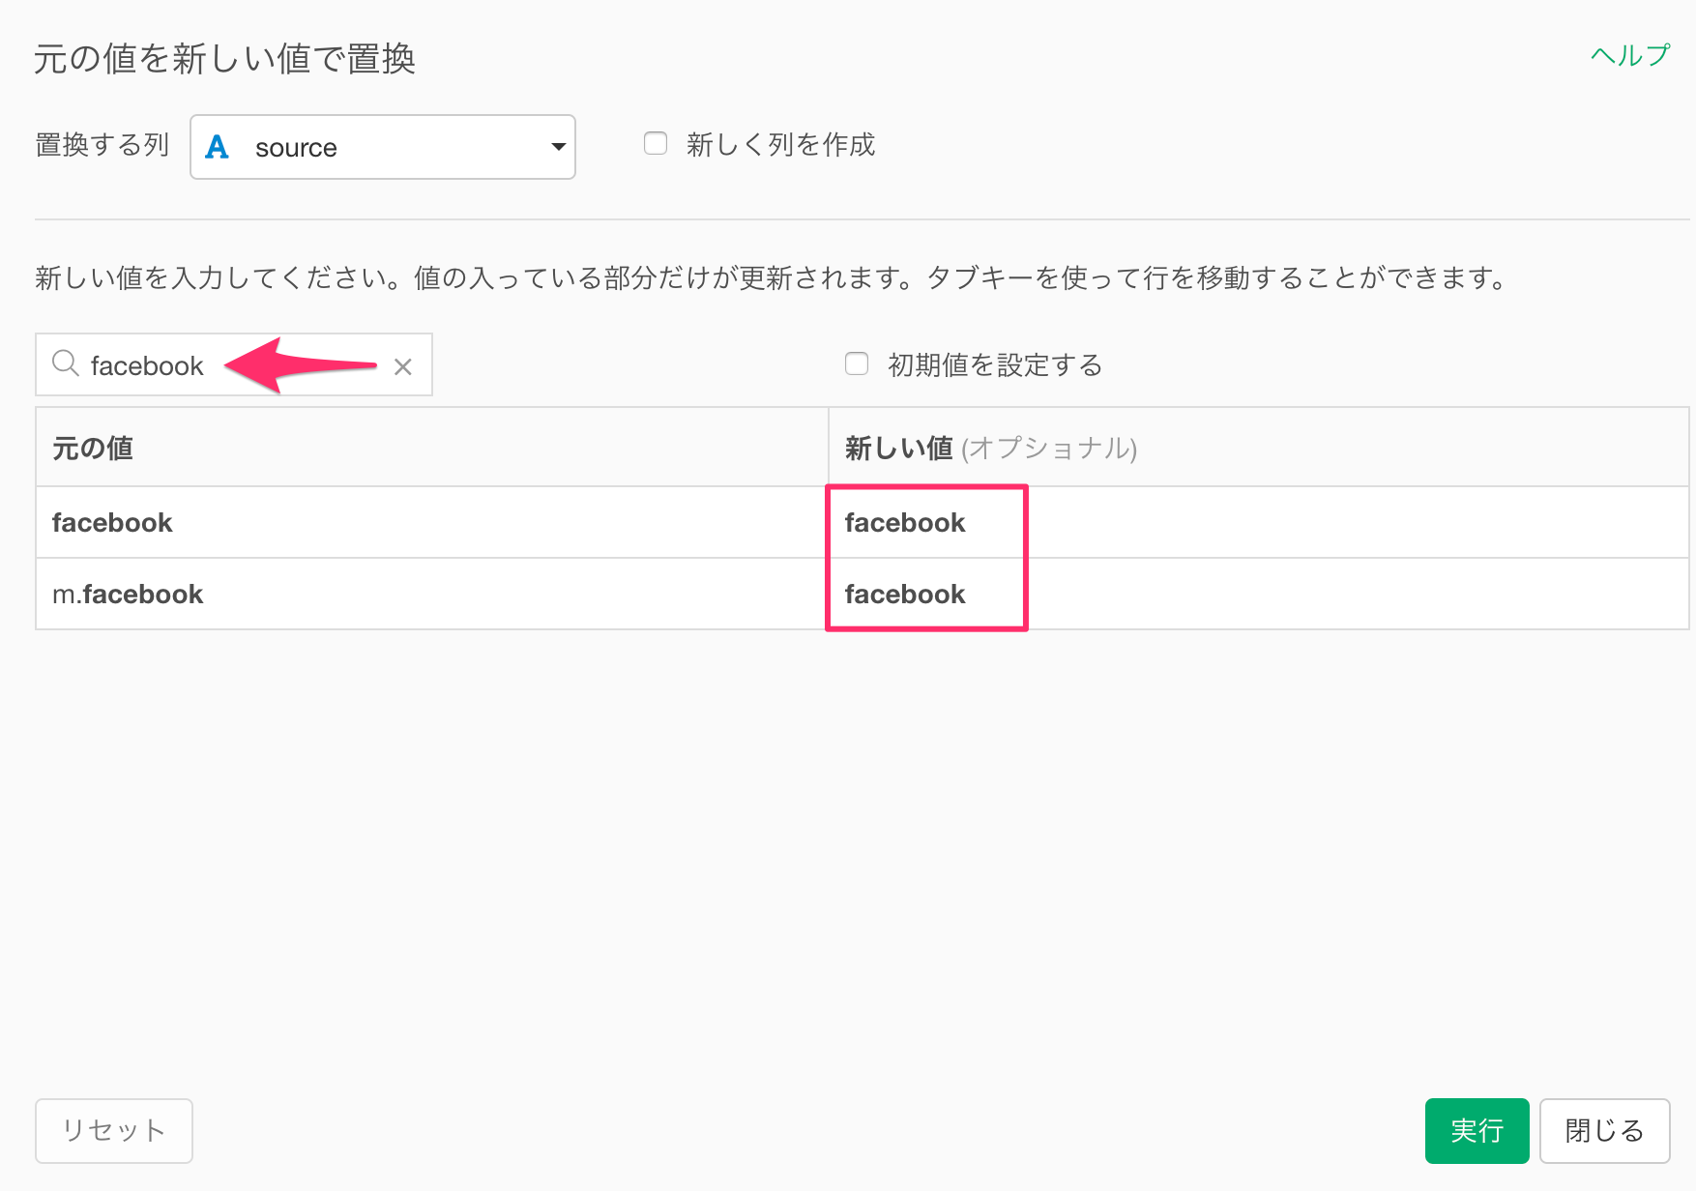Viewport: 1696px width, 1191px height.
Task: Click the search magnifier icon
Action: click(66, 364)
